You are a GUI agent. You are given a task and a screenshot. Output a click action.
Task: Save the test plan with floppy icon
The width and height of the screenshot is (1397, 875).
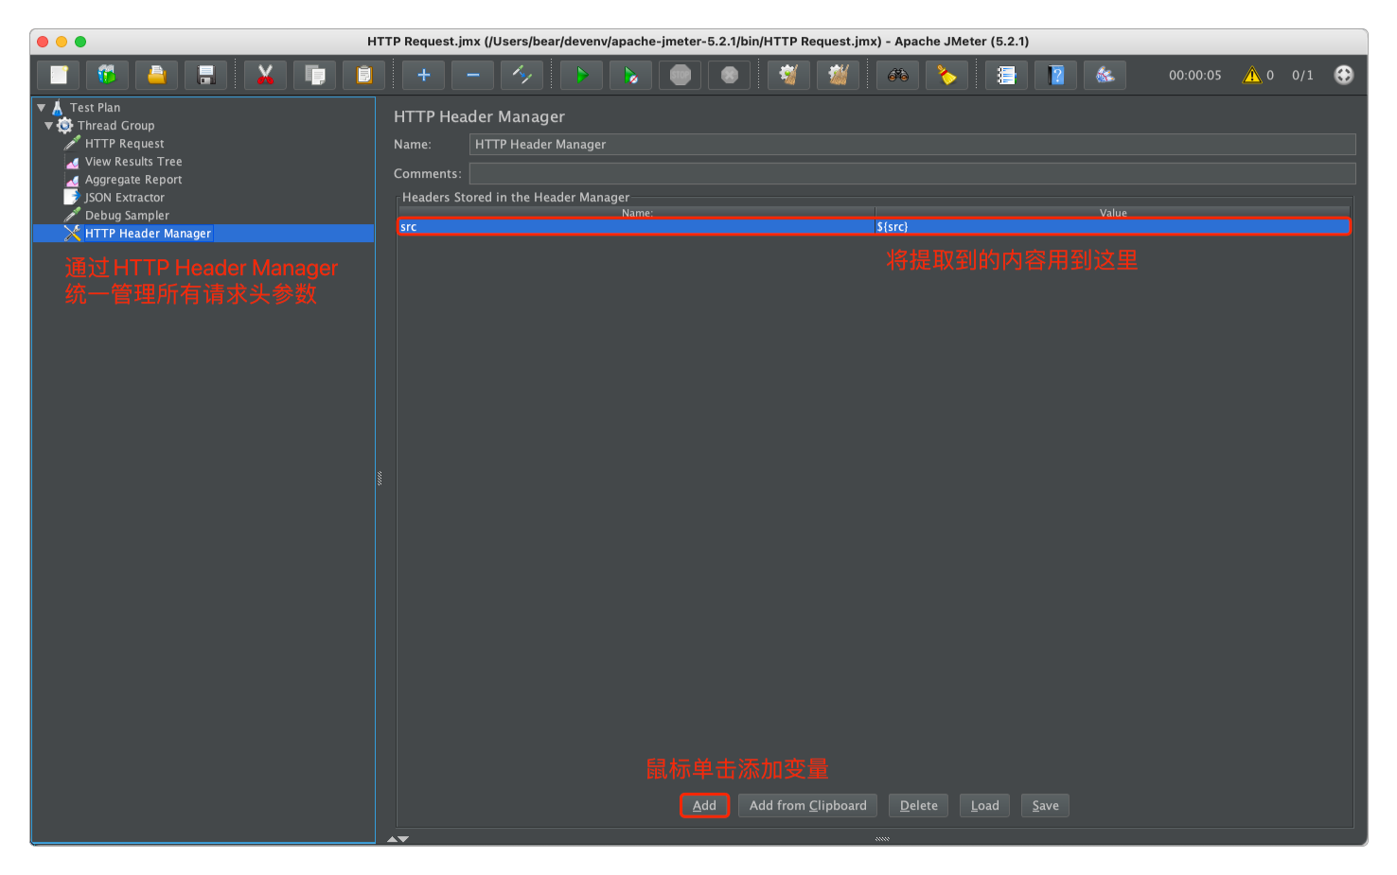[206, 75]
